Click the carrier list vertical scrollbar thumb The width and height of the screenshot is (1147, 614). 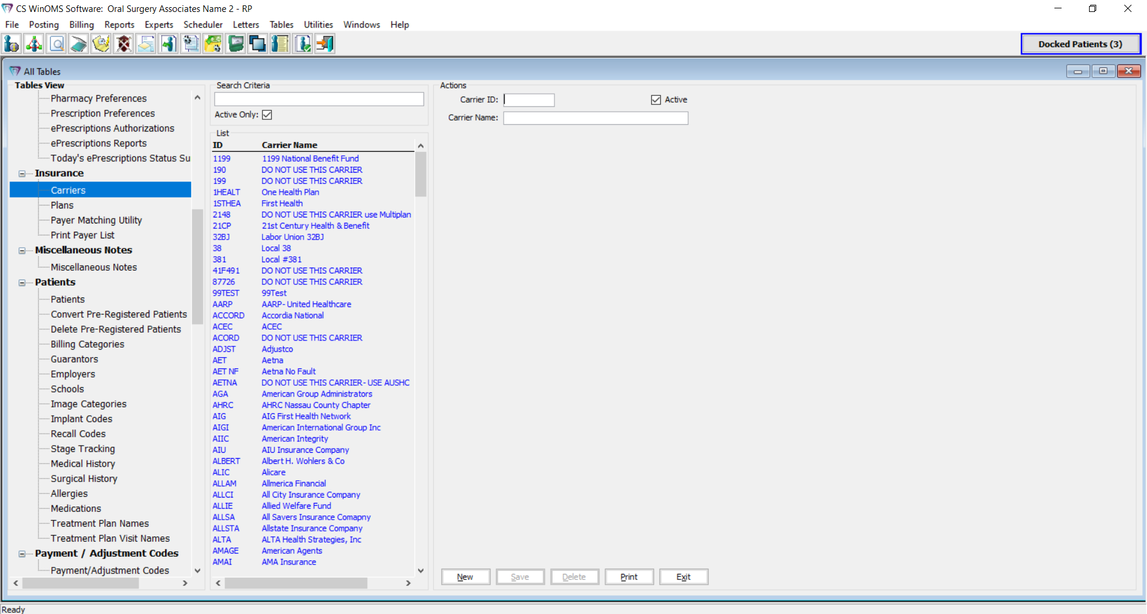[x=421, y=174]
